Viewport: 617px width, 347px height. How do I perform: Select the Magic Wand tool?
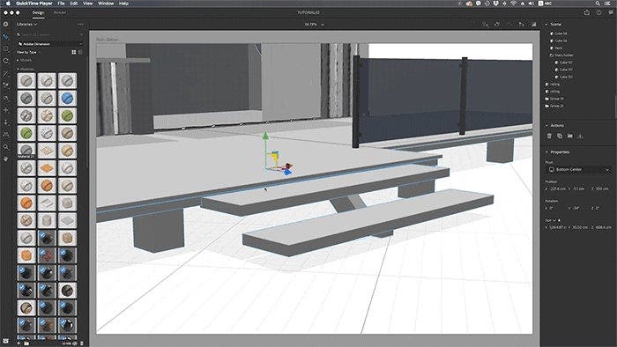pos(5,73)
